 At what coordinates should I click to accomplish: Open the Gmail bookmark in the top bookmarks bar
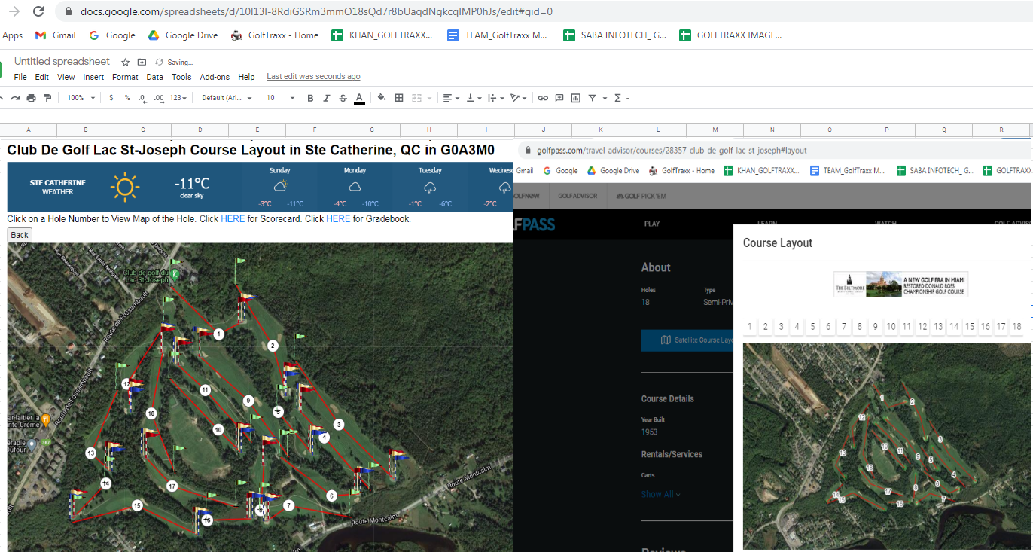55,35
